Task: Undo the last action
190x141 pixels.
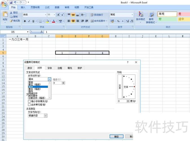Action: pos(15,2)
